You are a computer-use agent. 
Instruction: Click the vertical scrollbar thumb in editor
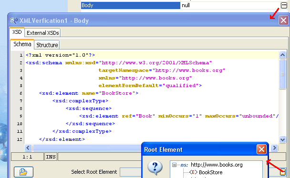click(282, 74)
